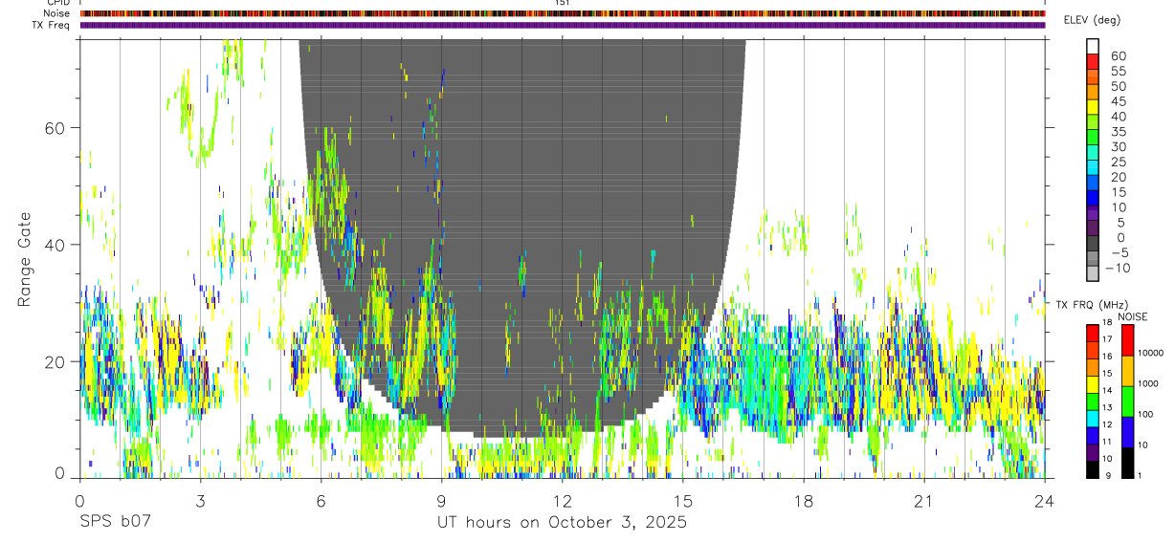1175x542 pixels.
Task: Click the '-10' label on ELEV scale
Action: click(x=1118, y=268)
